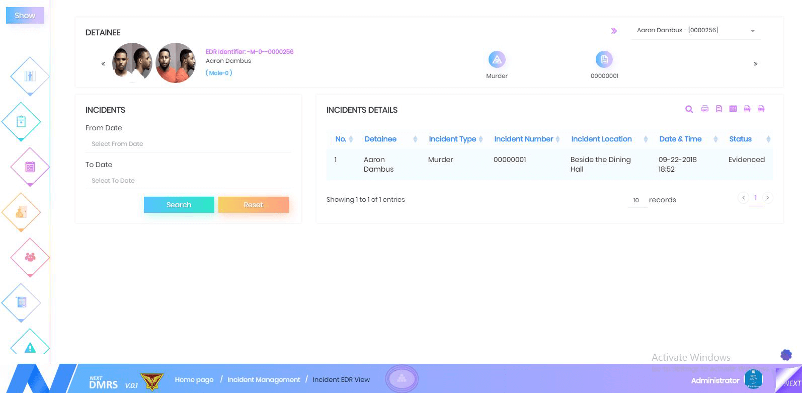The width and height of the screenshot is (802, 393).
Task: Click the Administrator user label
Action: 715,380
